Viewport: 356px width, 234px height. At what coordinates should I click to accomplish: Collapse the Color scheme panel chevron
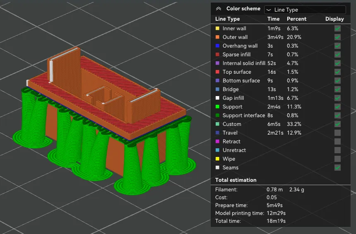click(x=219, y=9)
